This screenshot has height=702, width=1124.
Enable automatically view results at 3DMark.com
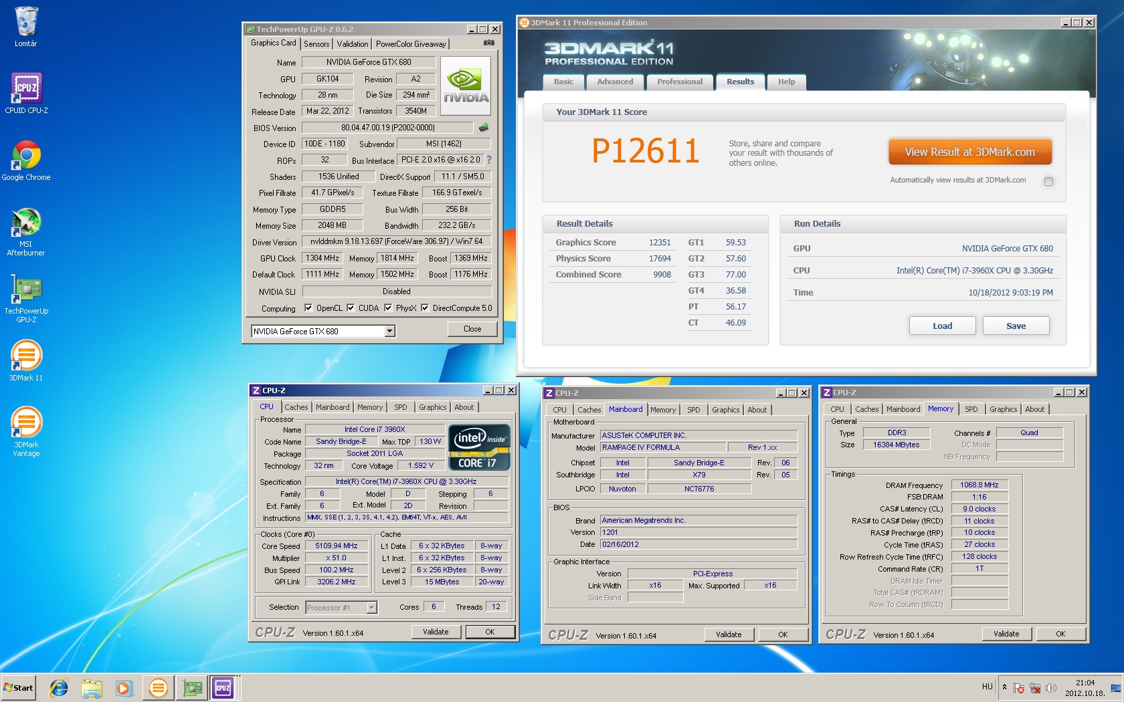[1048, 181]
